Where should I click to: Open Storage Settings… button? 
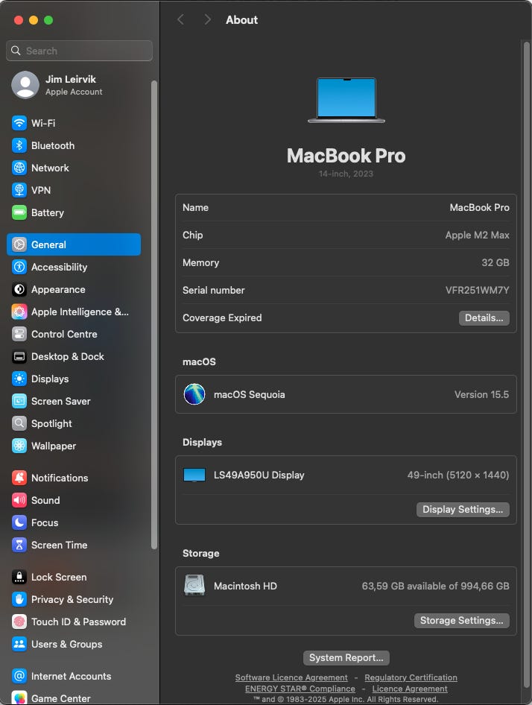[461, 621]
